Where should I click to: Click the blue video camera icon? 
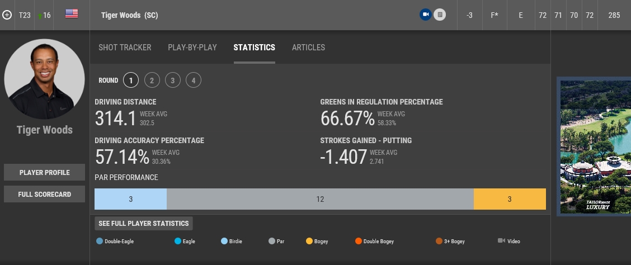coord(425,15)
